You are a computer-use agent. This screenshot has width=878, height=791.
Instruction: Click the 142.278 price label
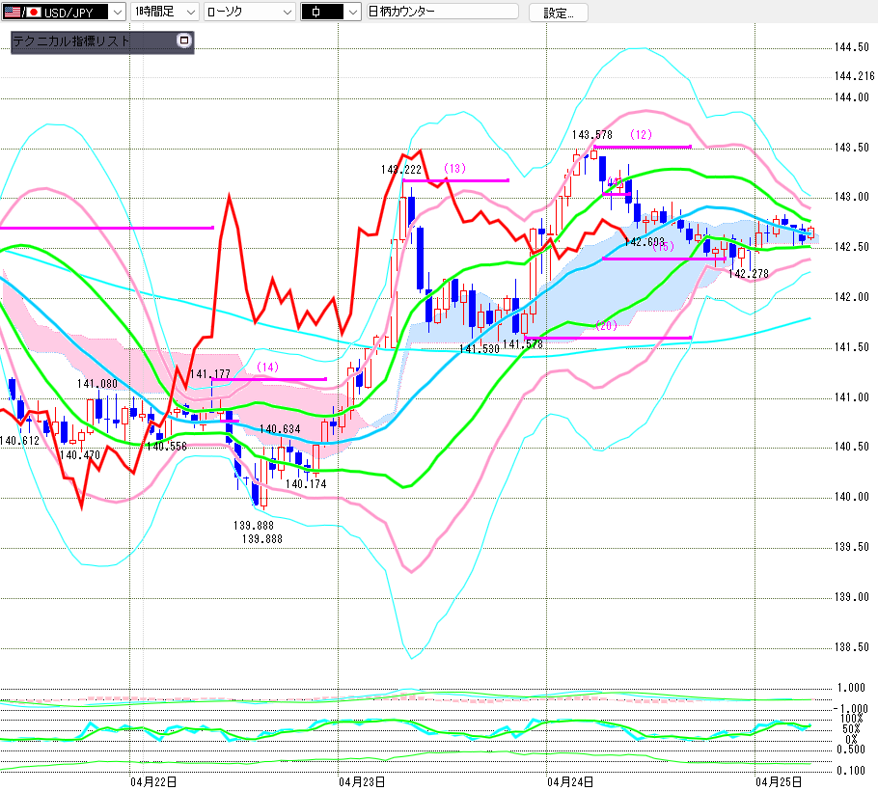pos(749,274)
